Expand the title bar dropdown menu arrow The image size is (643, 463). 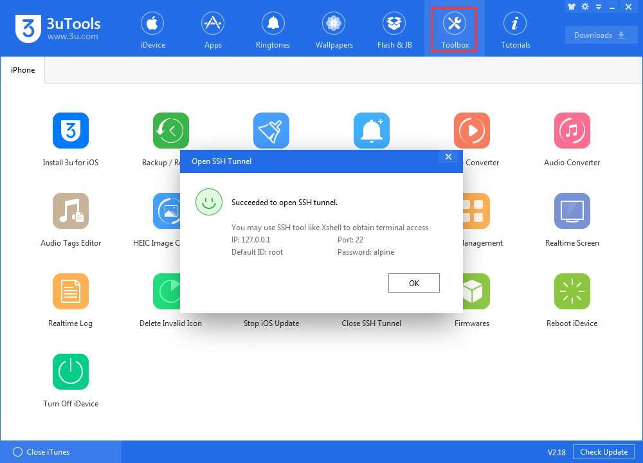(599, 6)
